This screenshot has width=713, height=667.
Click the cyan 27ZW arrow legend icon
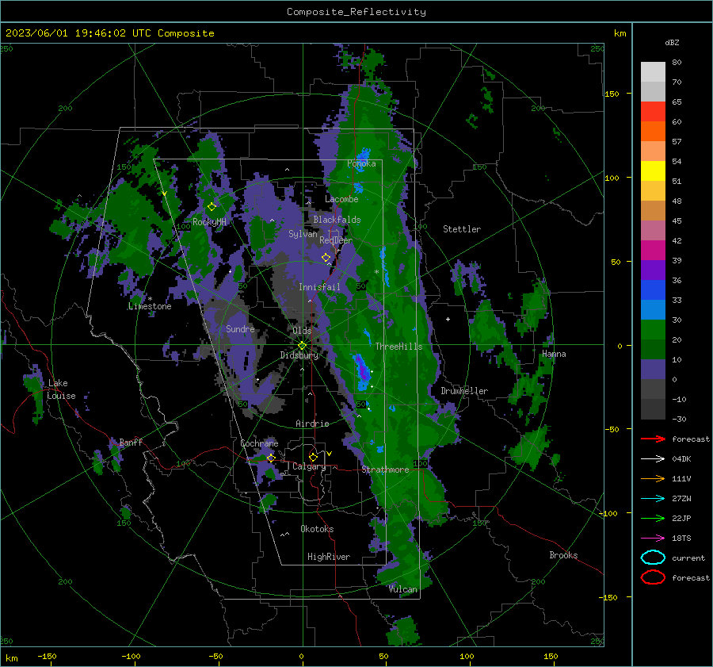653,498
